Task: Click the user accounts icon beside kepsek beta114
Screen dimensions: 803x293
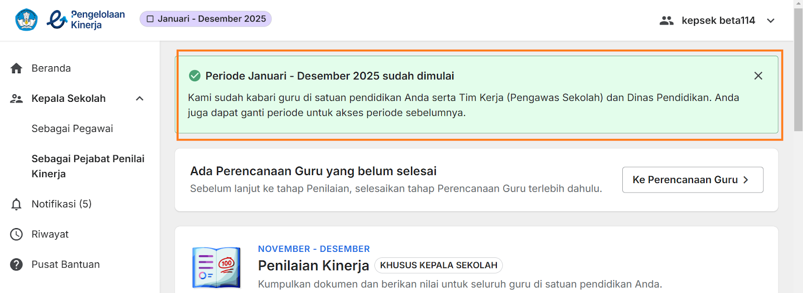Action: coord(666,21)
